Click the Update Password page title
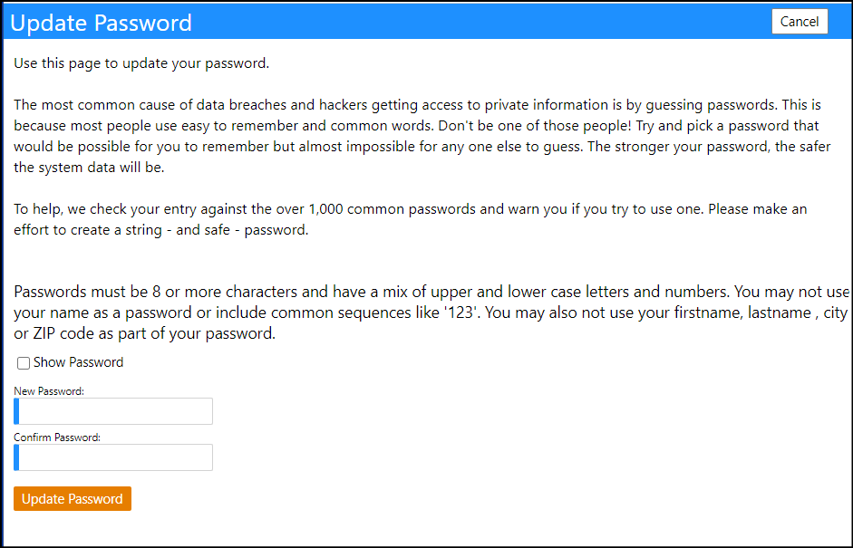The height and width of the screenshot is (548, 853). click(x=102, y=23)
